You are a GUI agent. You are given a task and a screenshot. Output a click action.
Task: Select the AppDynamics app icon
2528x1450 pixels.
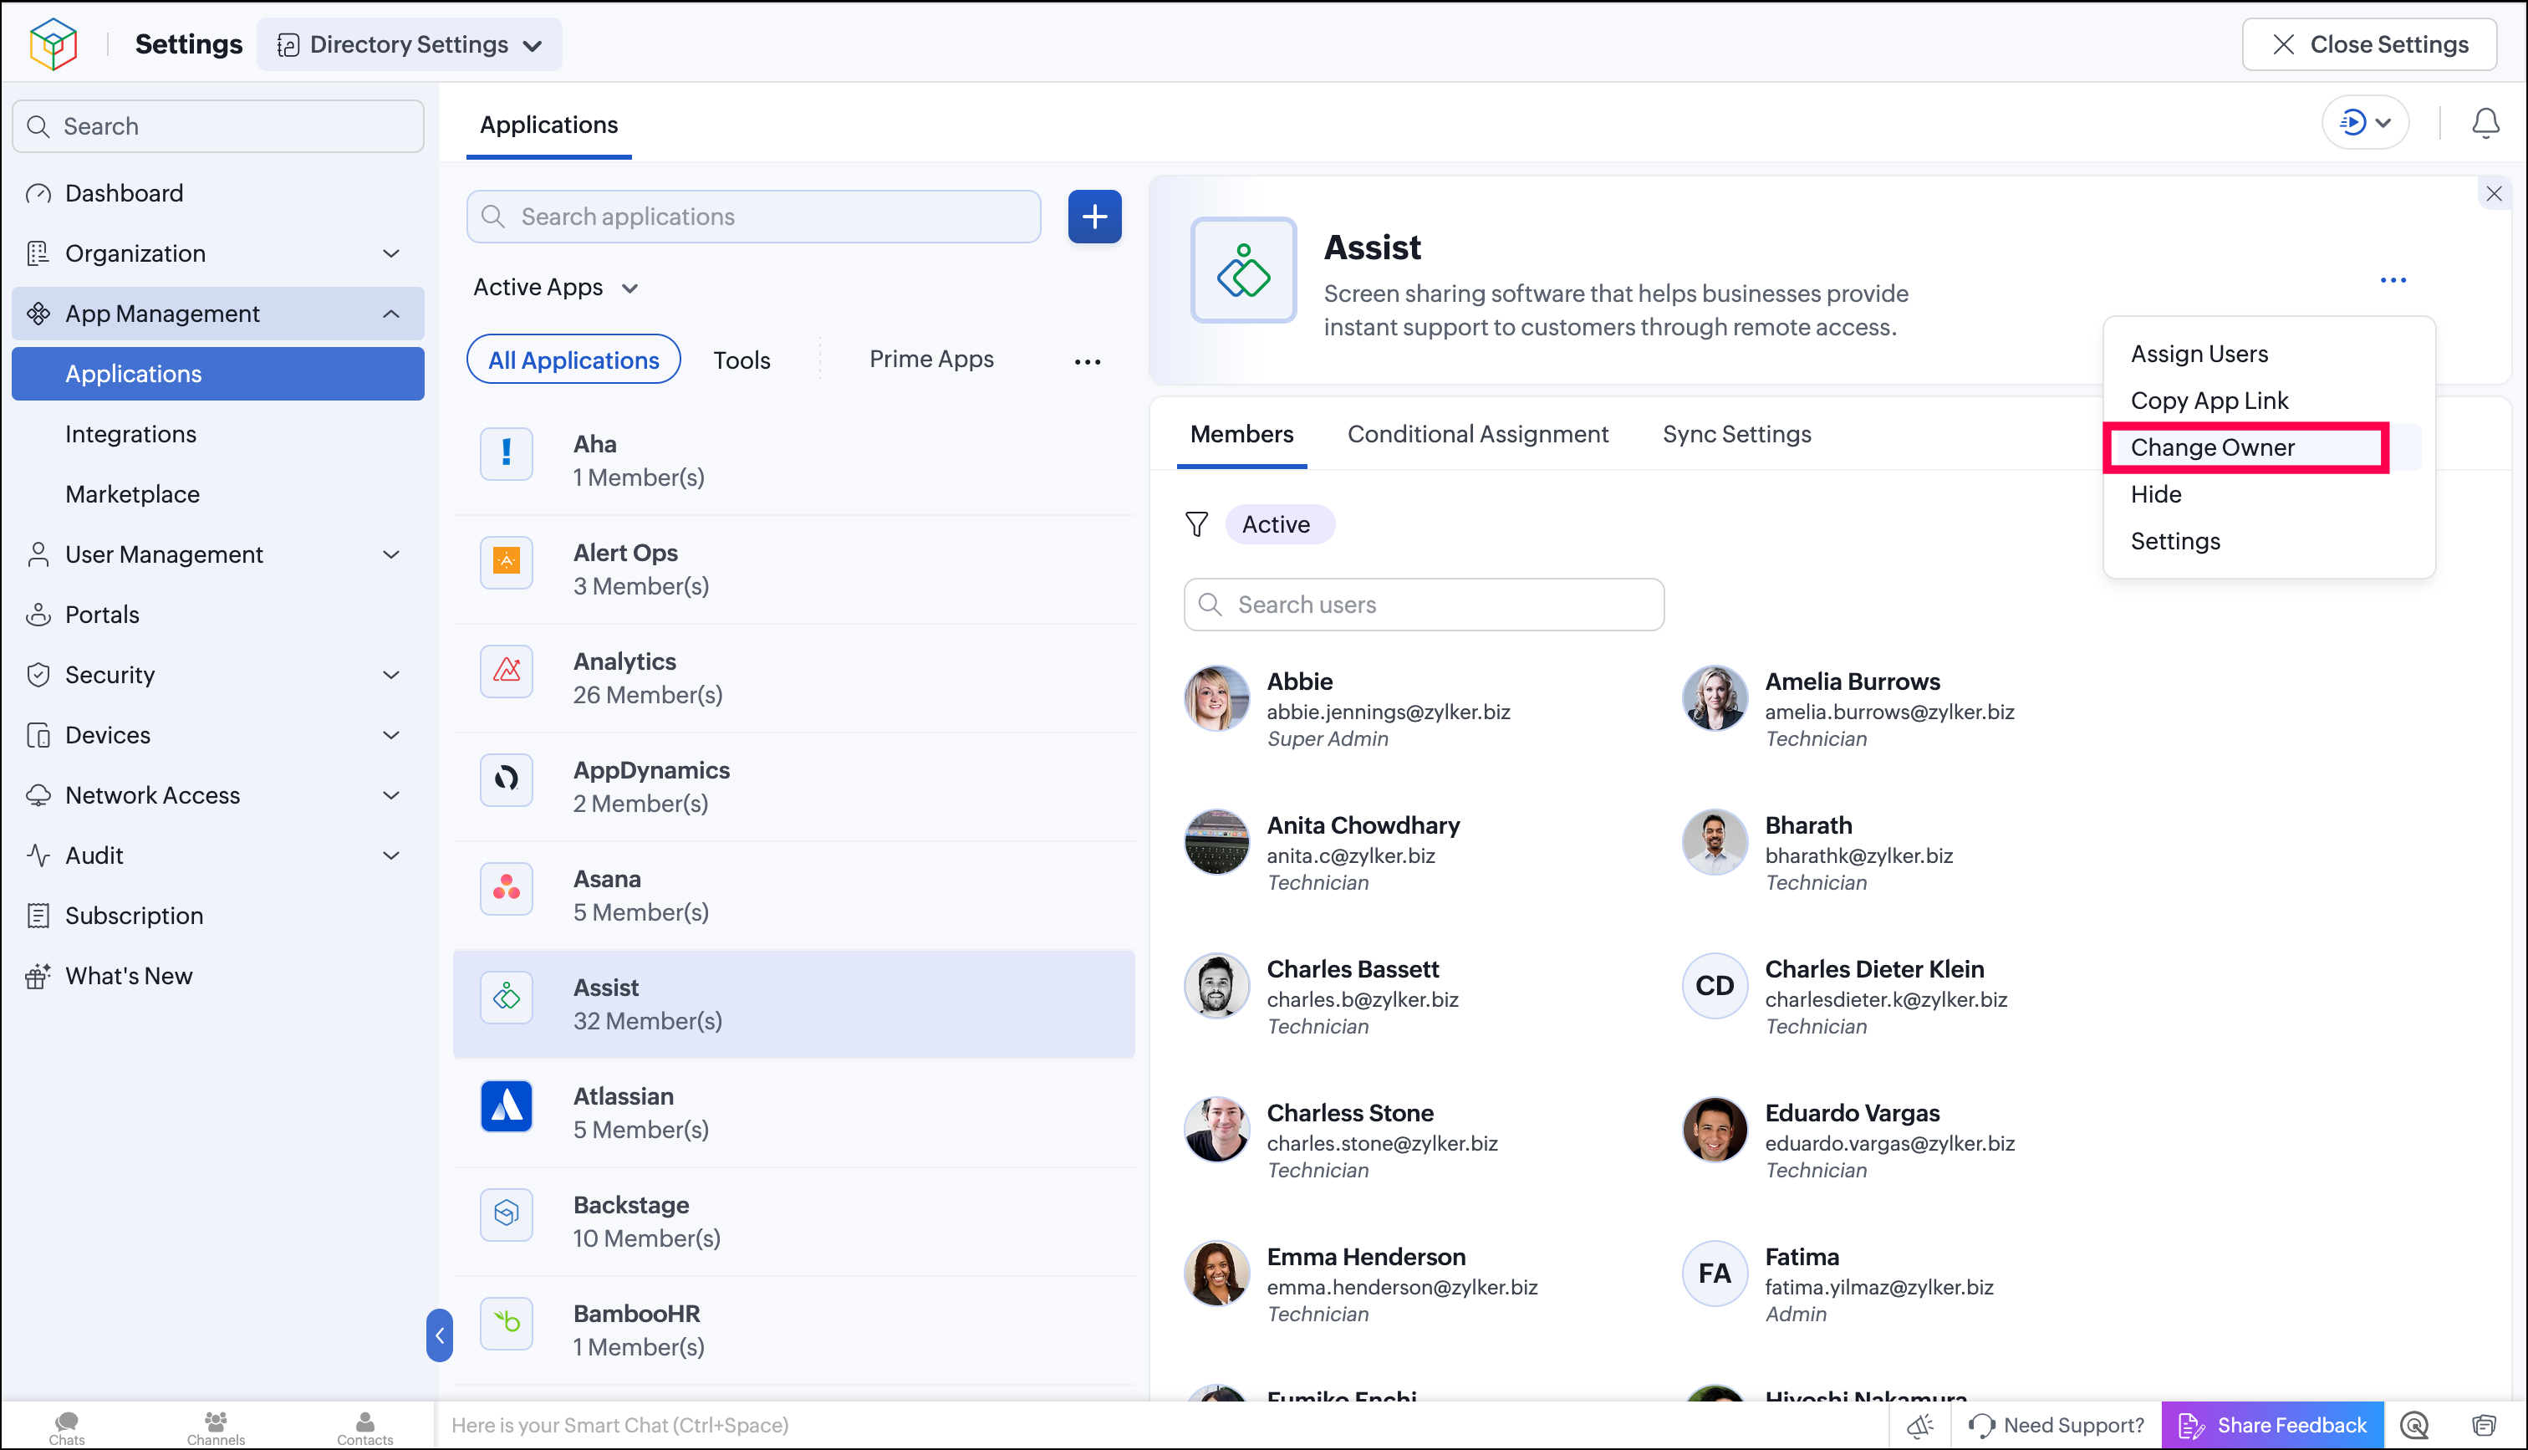(x=507, y=779)
